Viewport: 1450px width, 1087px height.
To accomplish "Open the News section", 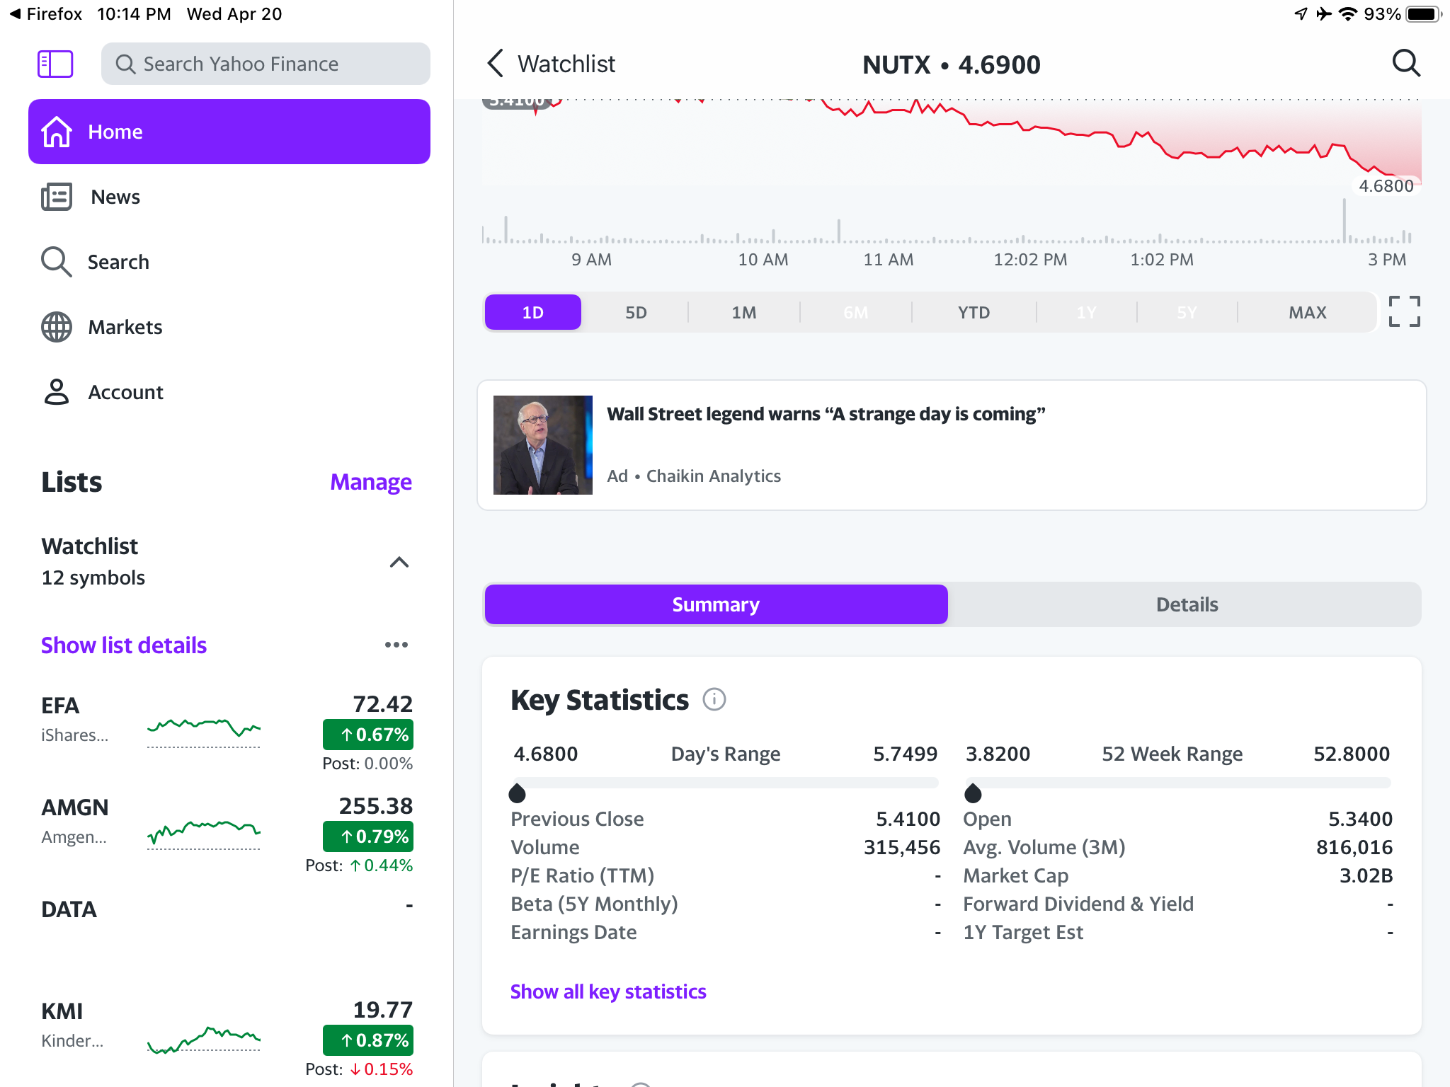I will point(229,197).
